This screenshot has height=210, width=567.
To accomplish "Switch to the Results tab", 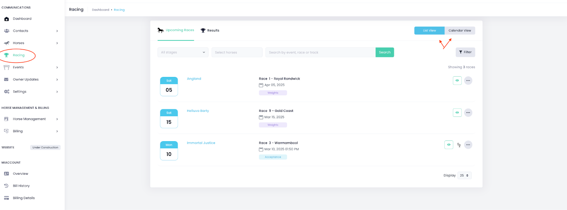I will pos(210,30).
